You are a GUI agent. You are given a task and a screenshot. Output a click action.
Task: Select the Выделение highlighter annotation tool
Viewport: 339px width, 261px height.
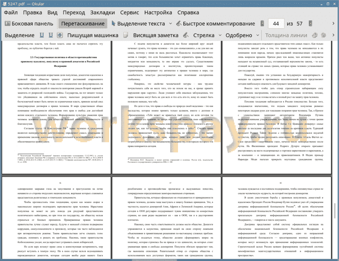click(19, 35)
